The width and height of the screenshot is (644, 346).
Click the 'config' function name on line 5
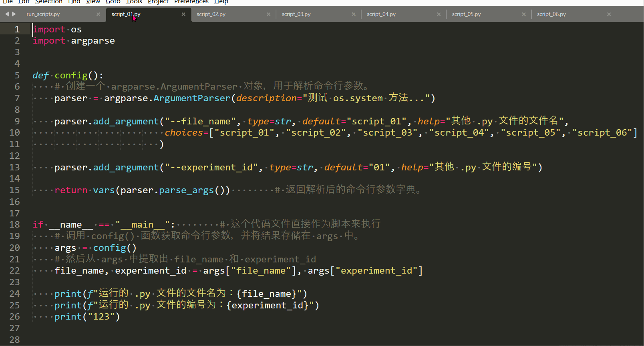[x=71, y=75]
